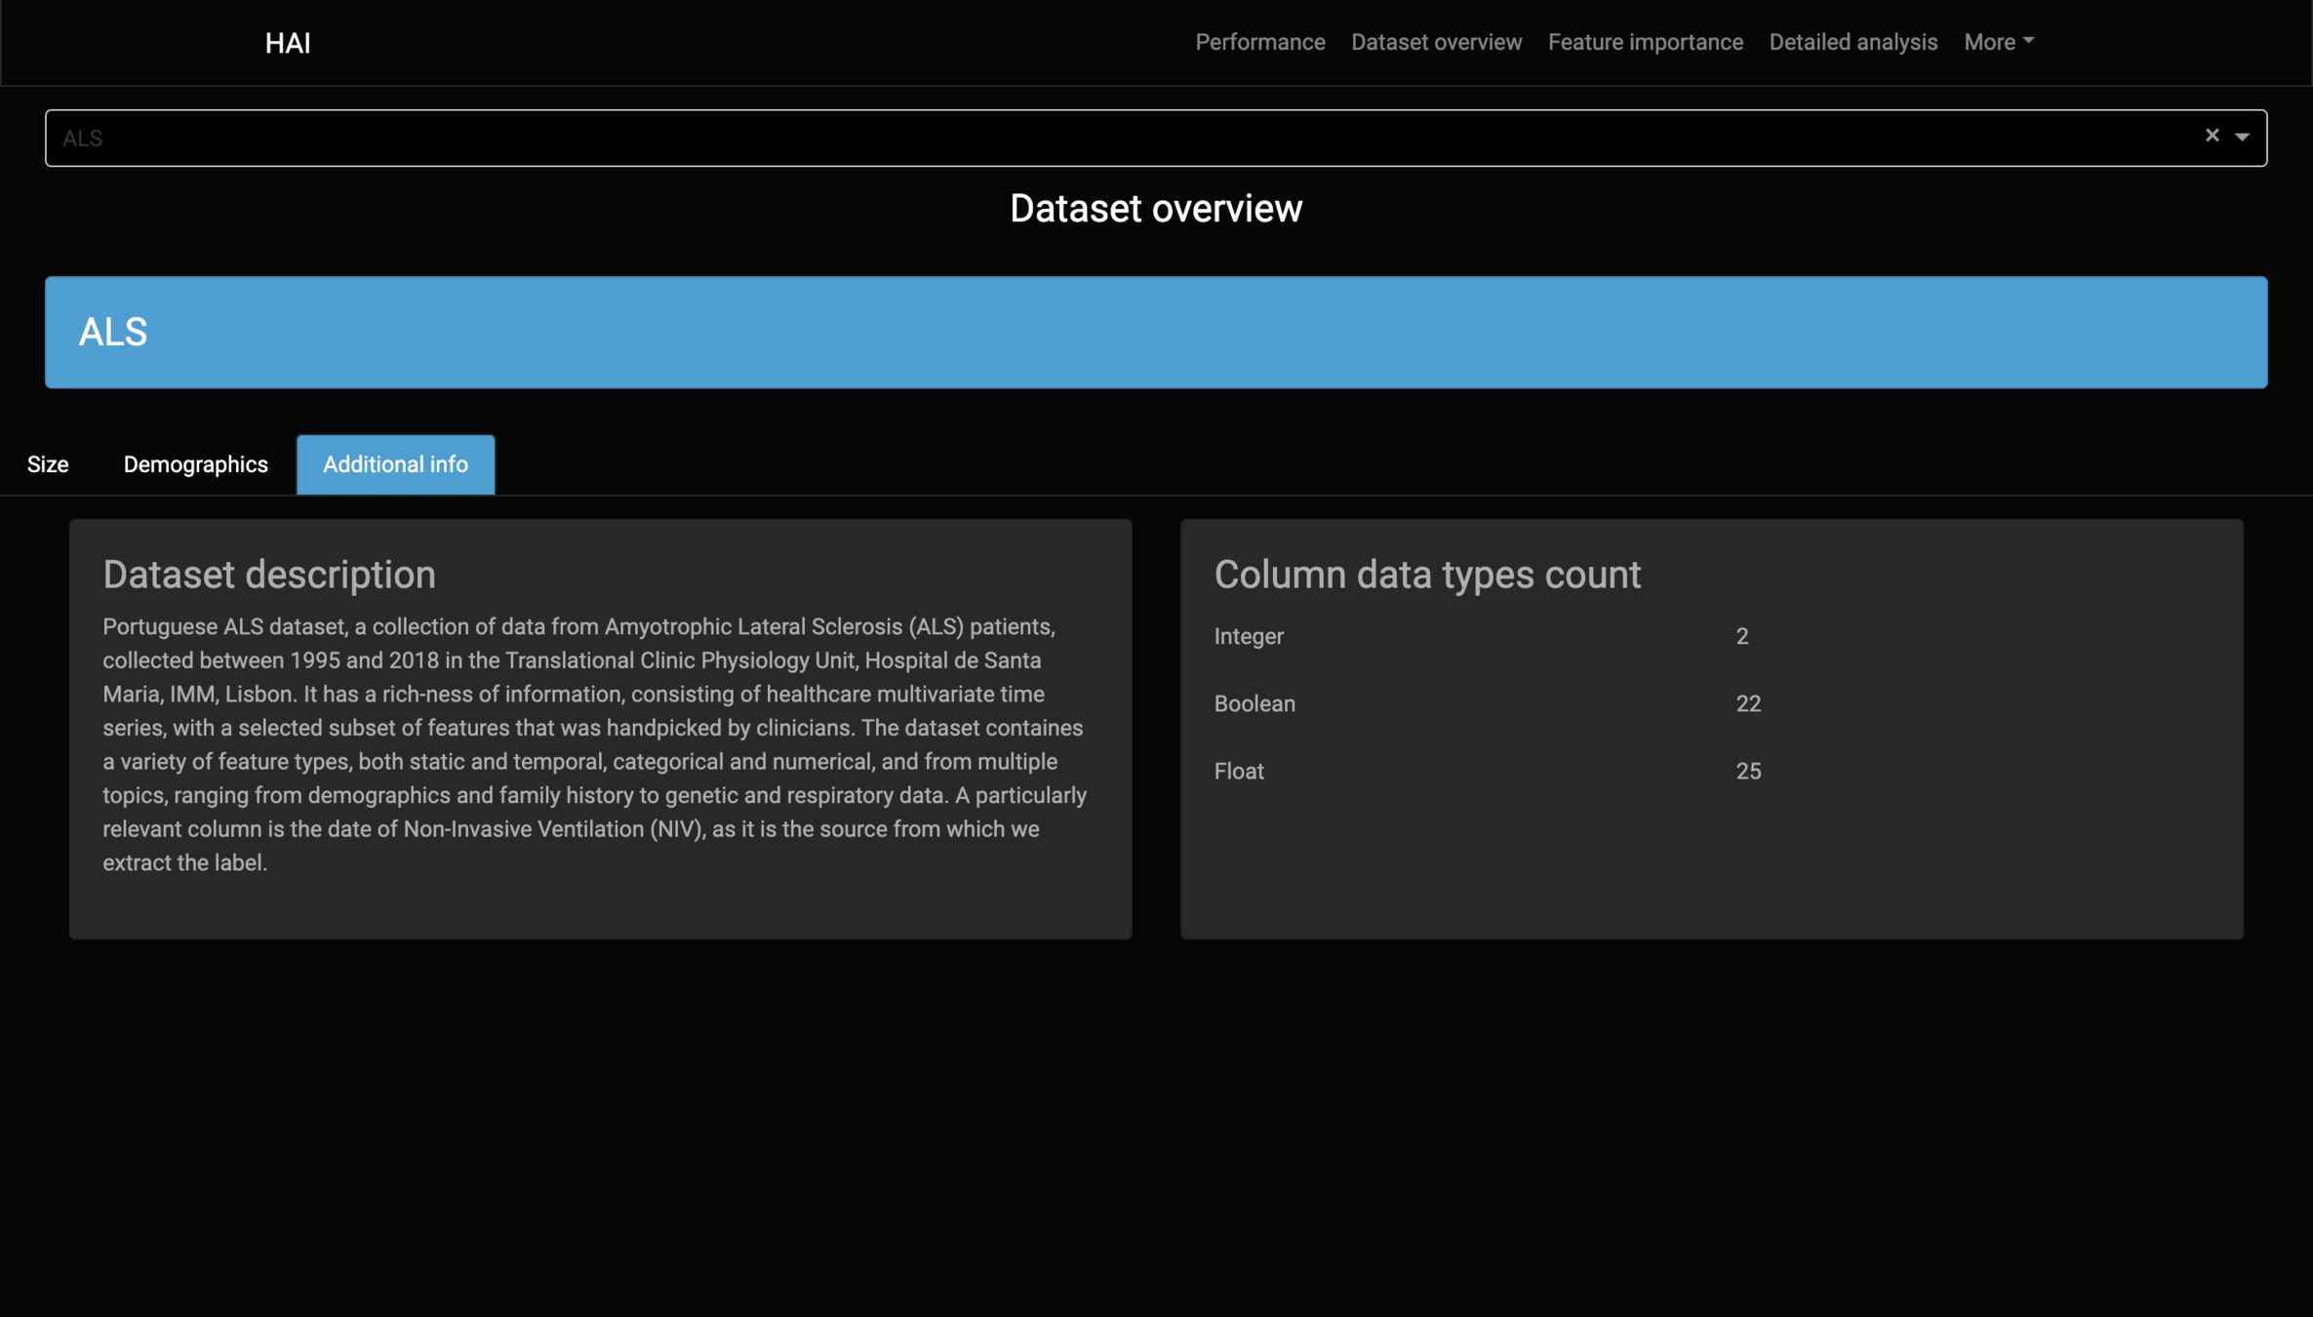Click the dataset description paragraph text
The image size is (2313, 1317).
tap(595, 744)
